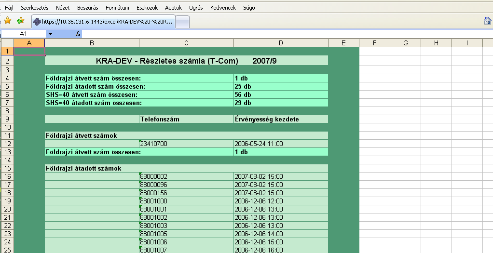Click phone number cell 88000002

(186, 176)
